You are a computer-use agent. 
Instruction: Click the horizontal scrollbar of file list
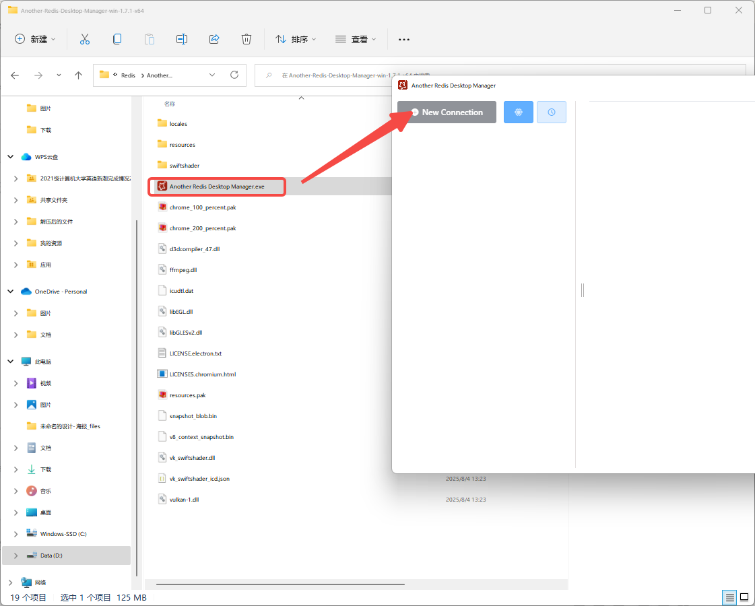pos(280,584)
